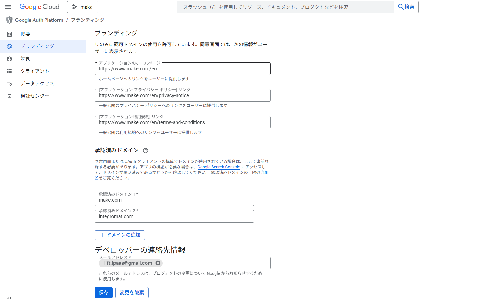Open the データアクセス page
The width and height of the screenshot is (488, 299).
[43, 84]
